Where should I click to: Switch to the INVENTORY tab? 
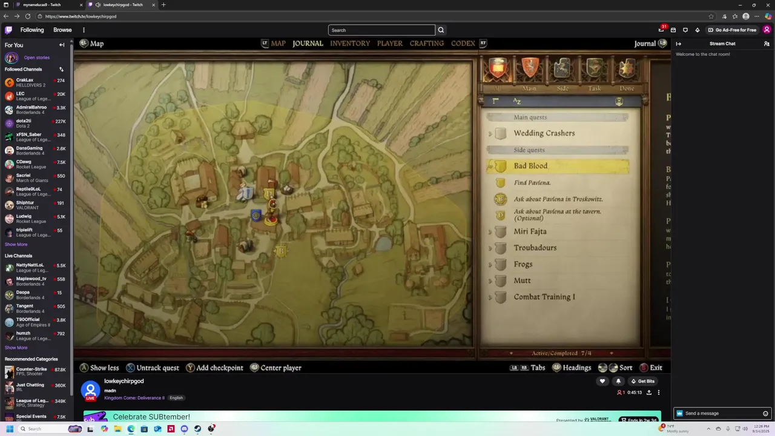350,44
